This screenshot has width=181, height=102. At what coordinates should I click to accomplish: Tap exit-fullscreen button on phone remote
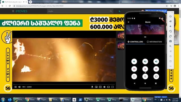click(x=145, y=76)
